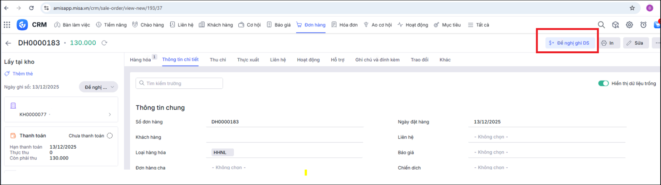Open the Tất cả modules menu
This screenshot has height=185, width=661.
click(x=478, y=25)
